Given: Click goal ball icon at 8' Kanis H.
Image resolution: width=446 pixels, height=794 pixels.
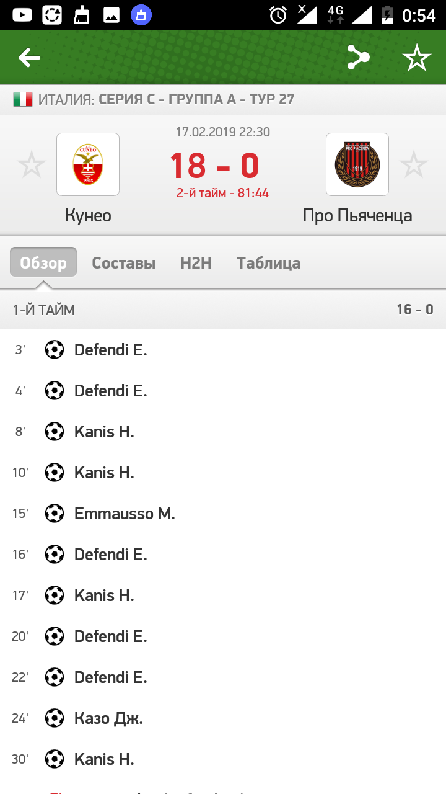Looking at the screenshot, I should tap(55, 432).
